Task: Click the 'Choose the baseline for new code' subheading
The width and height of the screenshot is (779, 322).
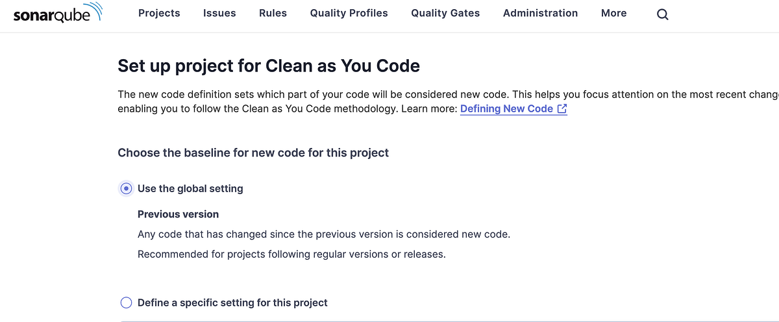Action: click(253, 153)
